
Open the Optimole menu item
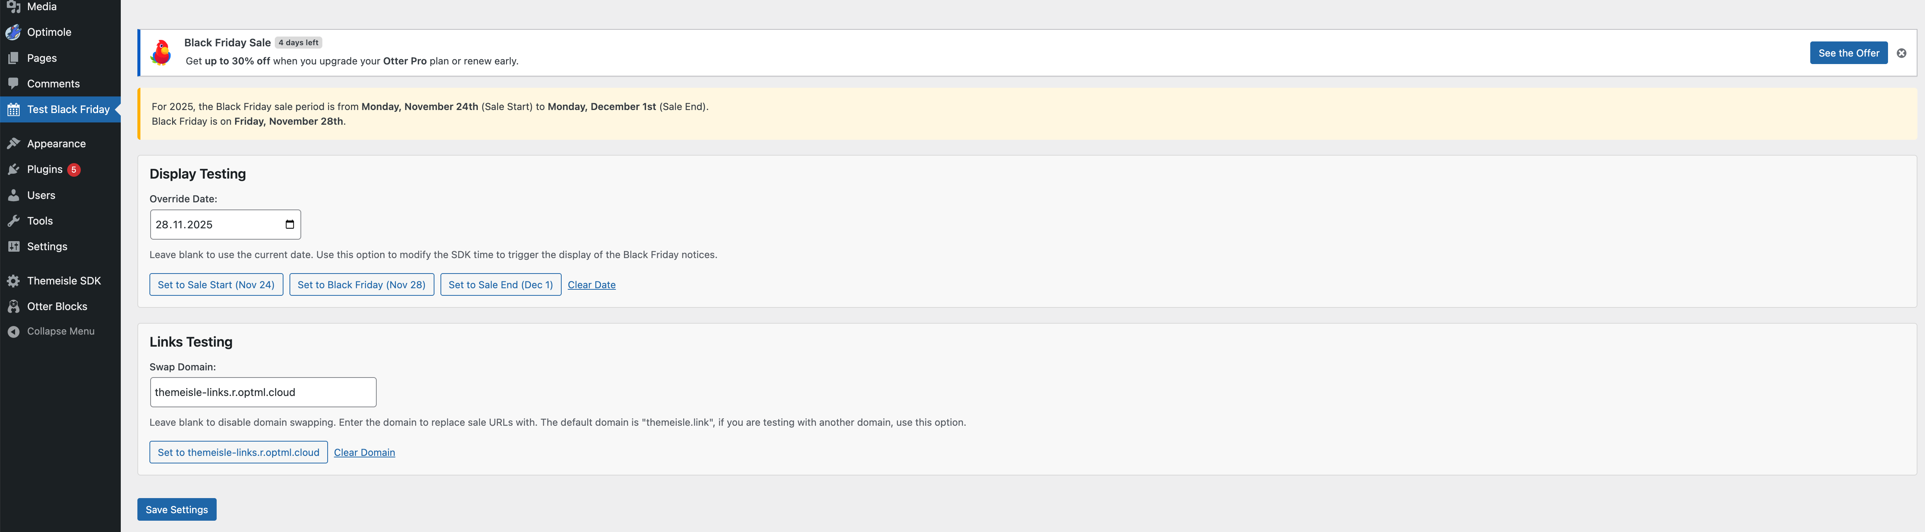(49, 32)
